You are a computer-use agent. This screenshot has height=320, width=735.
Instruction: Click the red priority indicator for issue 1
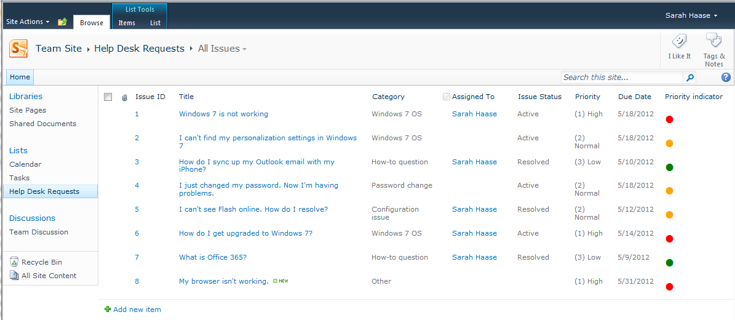[x=669, y=119]
